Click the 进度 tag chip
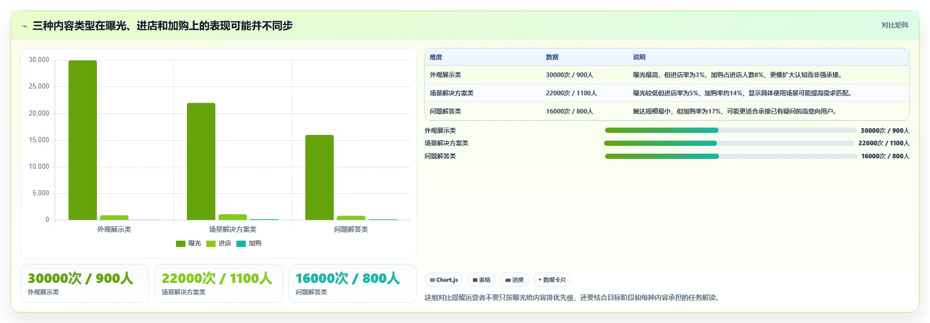Screen dimensions: 930x323 point(514,280)
